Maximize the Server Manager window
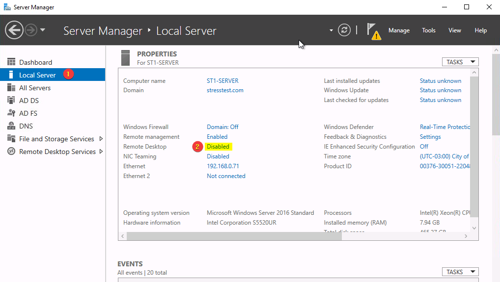The height and width of the screenshot is (282, 500). (x=467, y=7)
